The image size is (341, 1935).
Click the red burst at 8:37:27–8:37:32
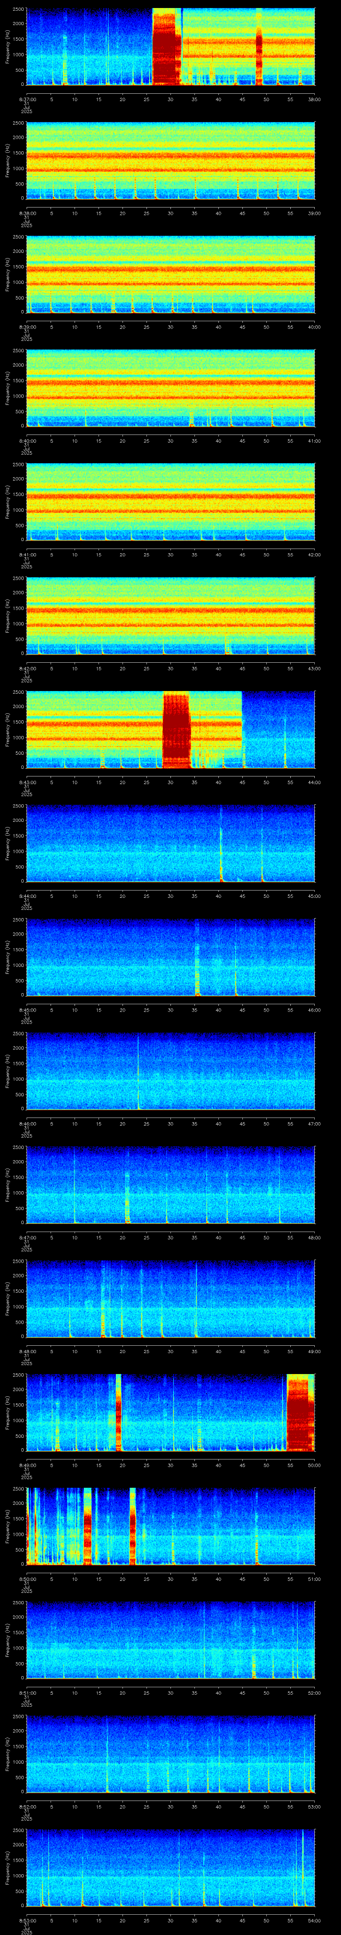[x=167, y=47]
